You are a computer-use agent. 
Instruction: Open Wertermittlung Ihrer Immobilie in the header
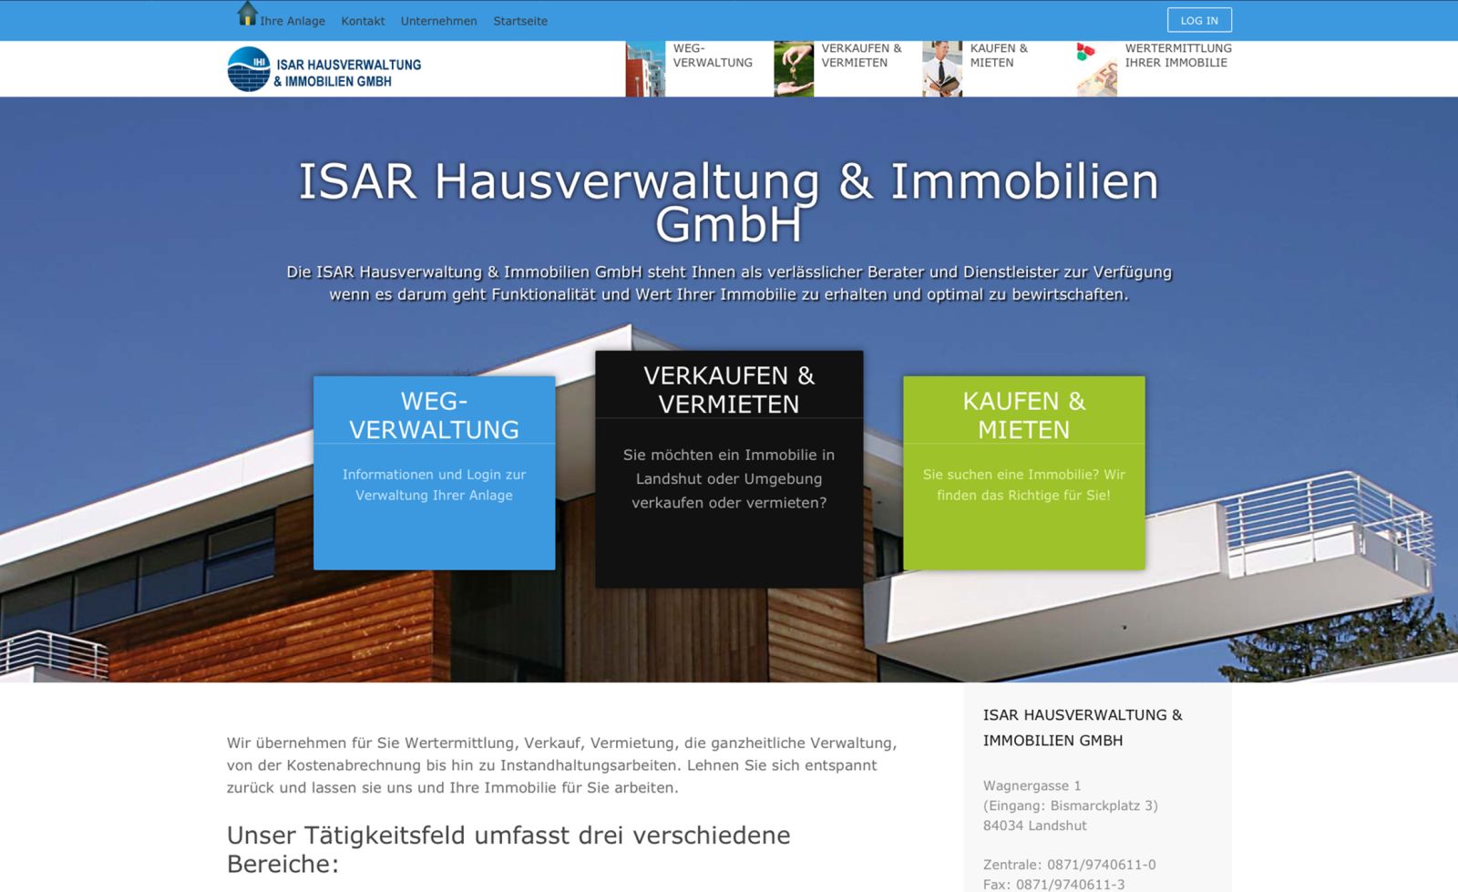tap(1178, 56)
